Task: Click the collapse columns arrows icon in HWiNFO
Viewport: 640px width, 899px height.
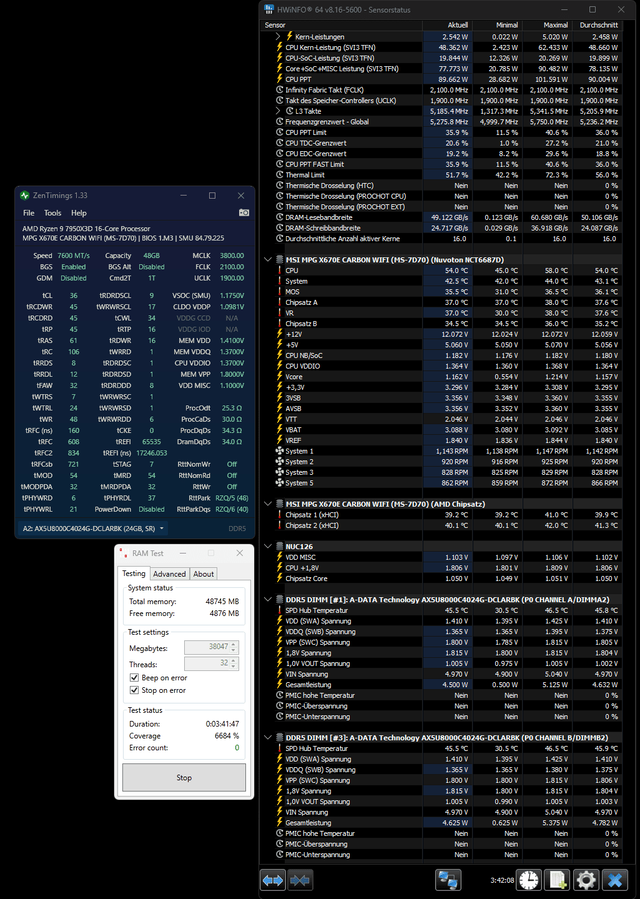Action: tap(300, 880)
